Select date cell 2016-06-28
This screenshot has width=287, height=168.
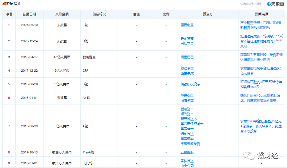pos(29,84)
